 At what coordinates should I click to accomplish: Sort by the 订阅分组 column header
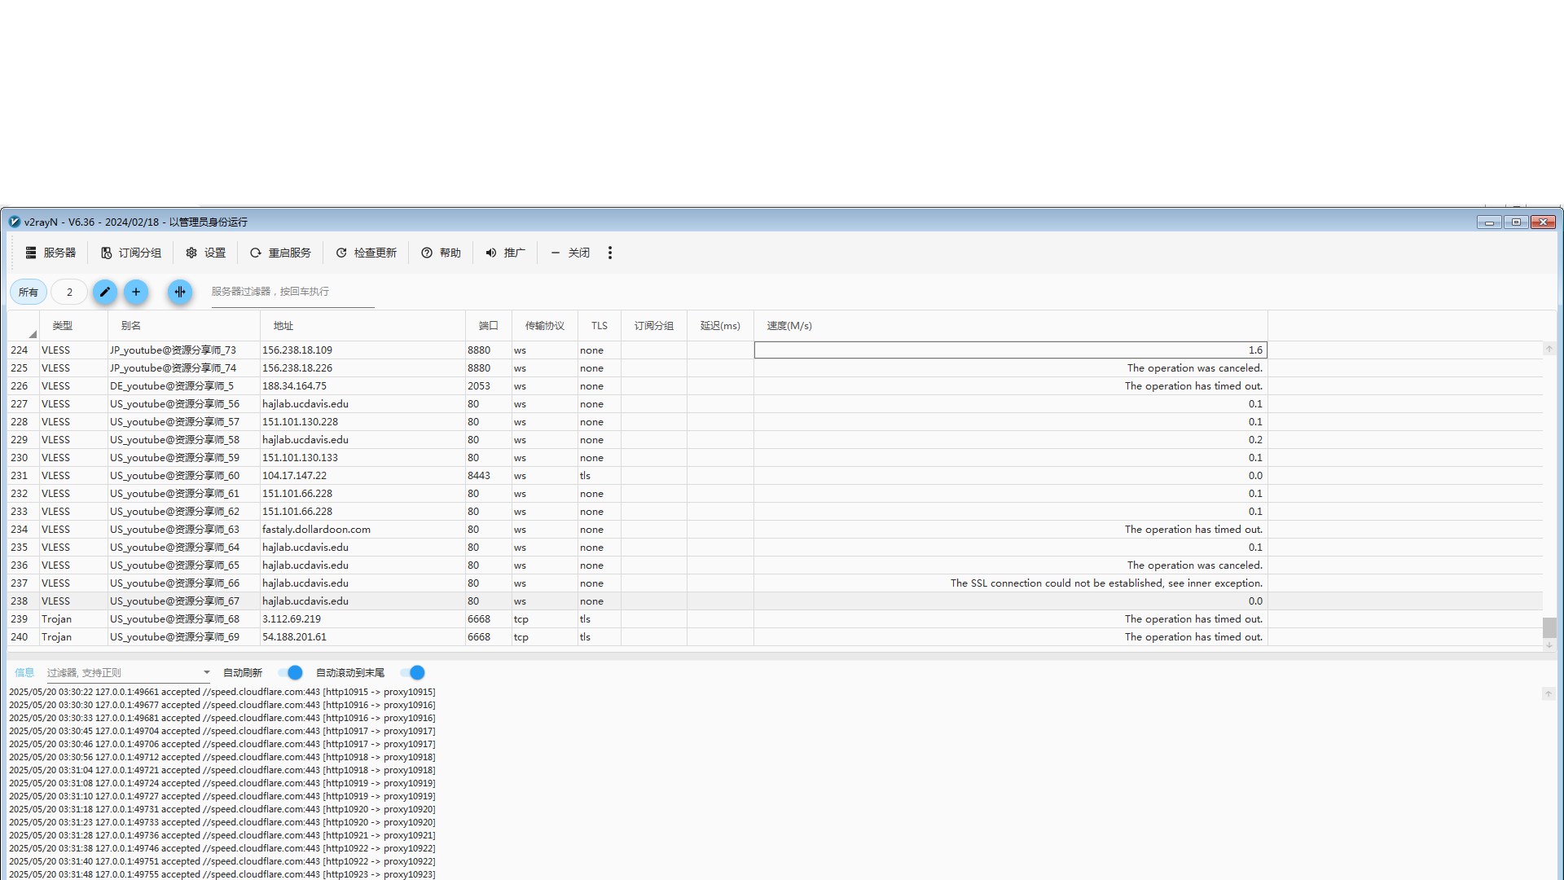click(654, 326)
